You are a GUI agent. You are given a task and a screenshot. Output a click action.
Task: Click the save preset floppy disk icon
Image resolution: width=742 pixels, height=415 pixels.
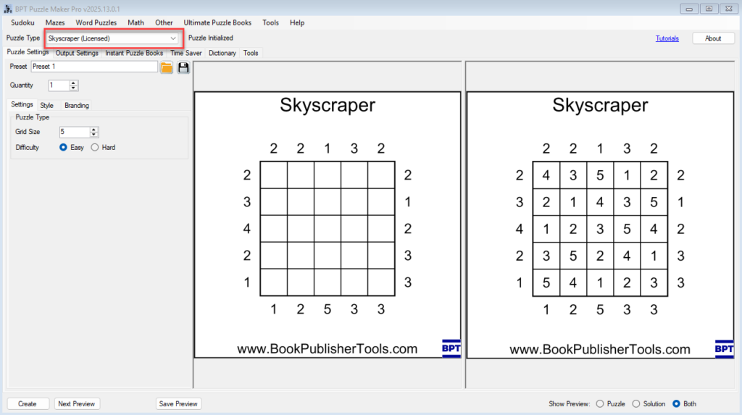[183, 67]
